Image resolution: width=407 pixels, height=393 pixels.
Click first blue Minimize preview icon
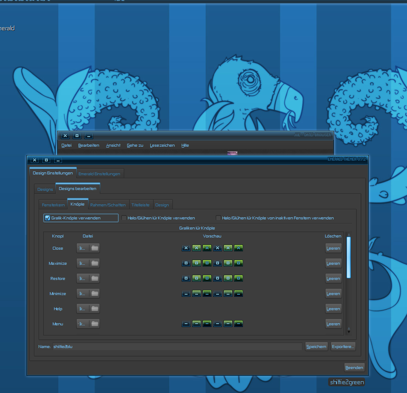pyautogui.click(x=186, y=294)
